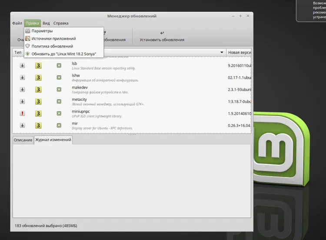
Task: Open the Справка menu
Action: tap(61, 23)
